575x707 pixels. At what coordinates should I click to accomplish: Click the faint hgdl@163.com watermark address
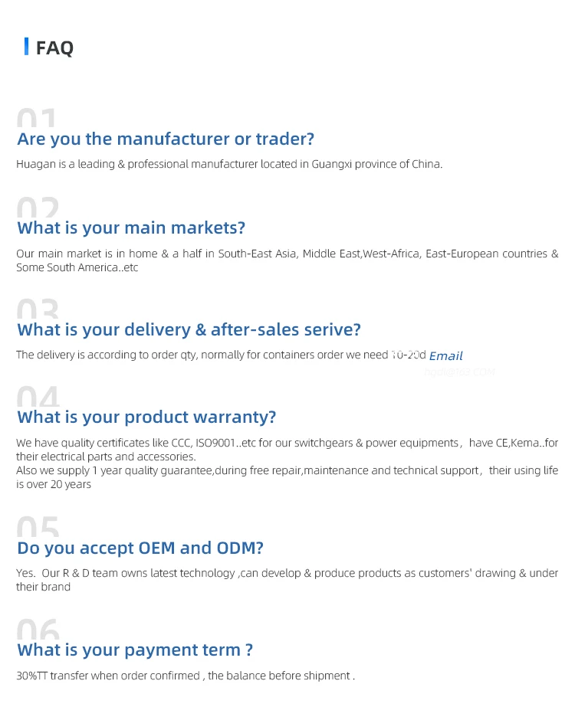pyautogui.click(x=460, y=372)
